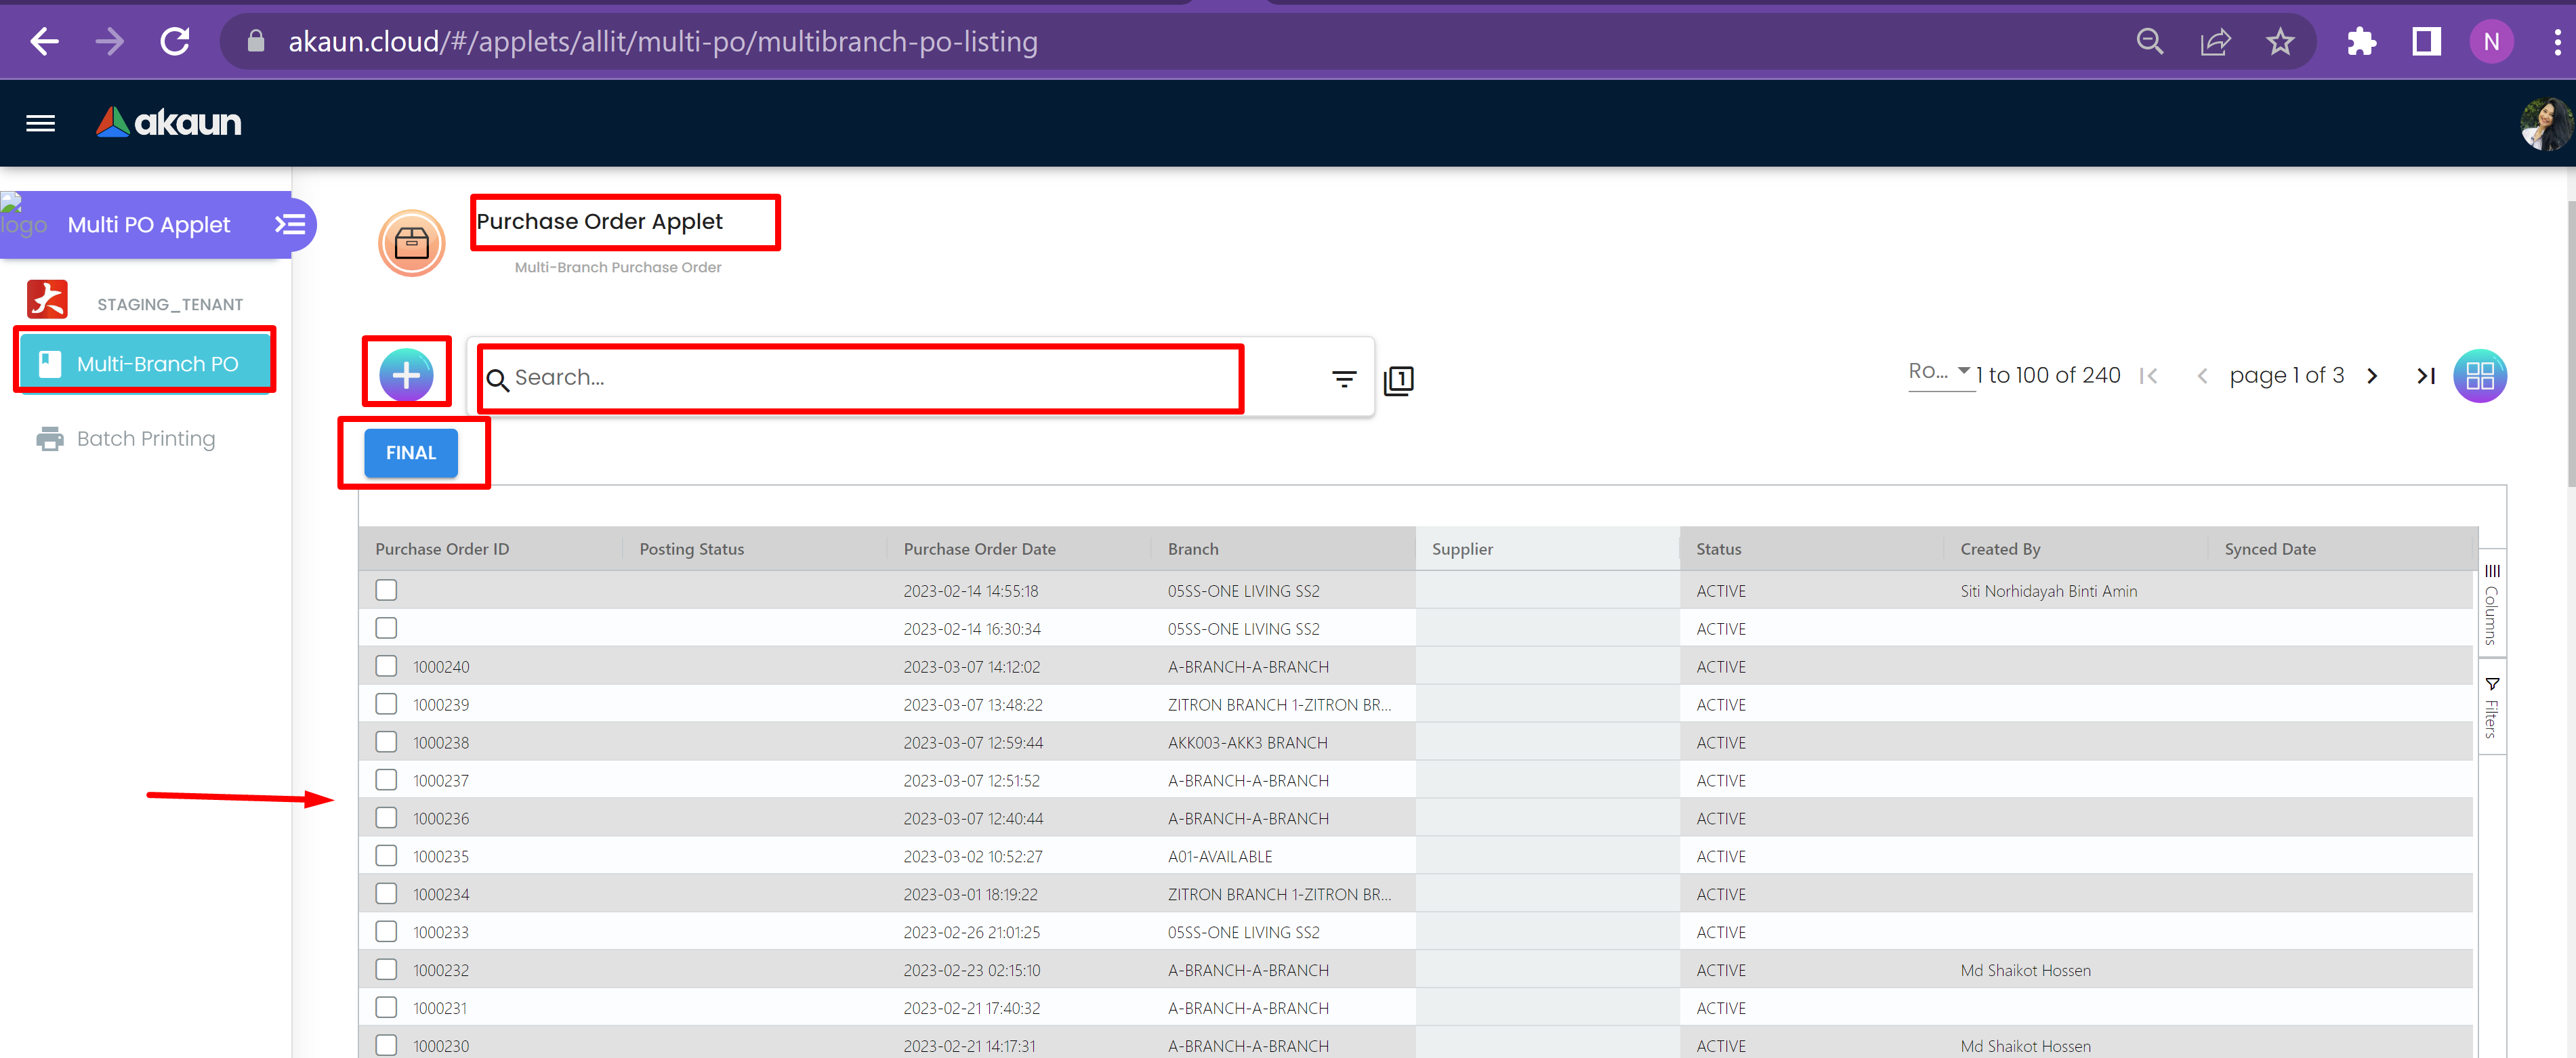Expand the Columns side panel
Viewport: 2576px width, 1058px height.
pos(2491,605)
